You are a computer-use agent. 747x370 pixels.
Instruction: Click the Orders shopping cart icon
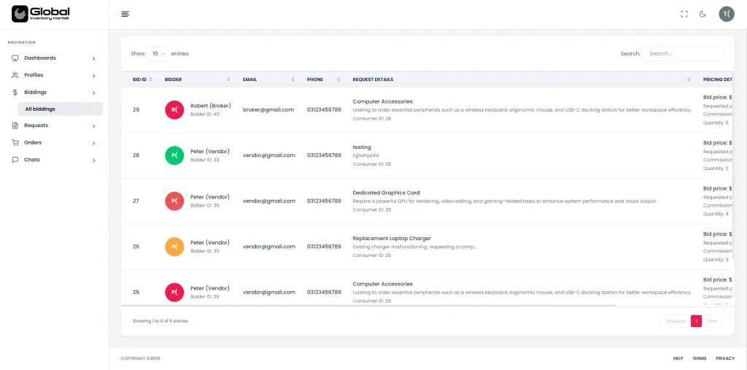point(15,142)
